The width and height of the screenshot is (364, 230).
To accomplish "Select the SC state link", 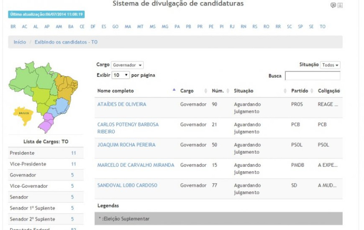I will coord(289,26).
